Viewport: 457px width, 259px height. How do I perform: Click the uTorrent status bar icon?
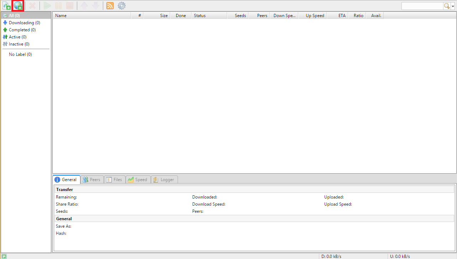pyautogui.click(x=4, y=256)
